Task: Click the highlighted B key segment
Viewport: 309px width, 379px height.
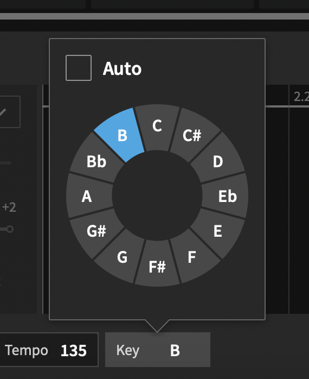Action: pos(123,135)
